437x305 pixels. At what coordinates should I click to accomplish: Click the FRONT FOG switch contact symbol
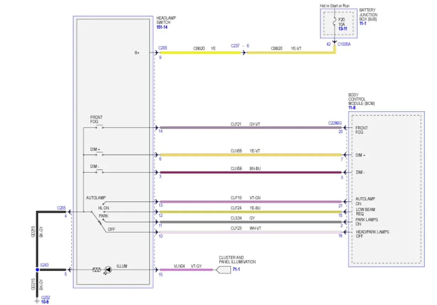(99, 127)
